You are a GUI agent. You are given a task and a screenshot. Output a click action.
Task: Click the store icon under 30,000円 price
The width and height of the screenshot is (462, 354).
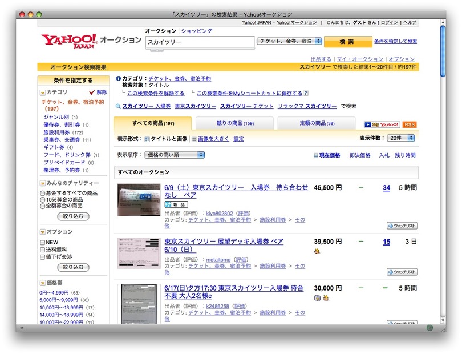point(317,298)
